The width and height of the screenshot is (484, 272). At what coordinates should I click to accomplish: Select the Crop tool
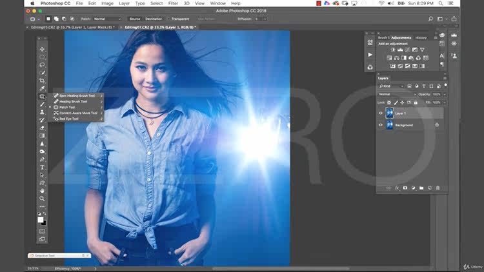pyautogui.click(x=42, y=81)
